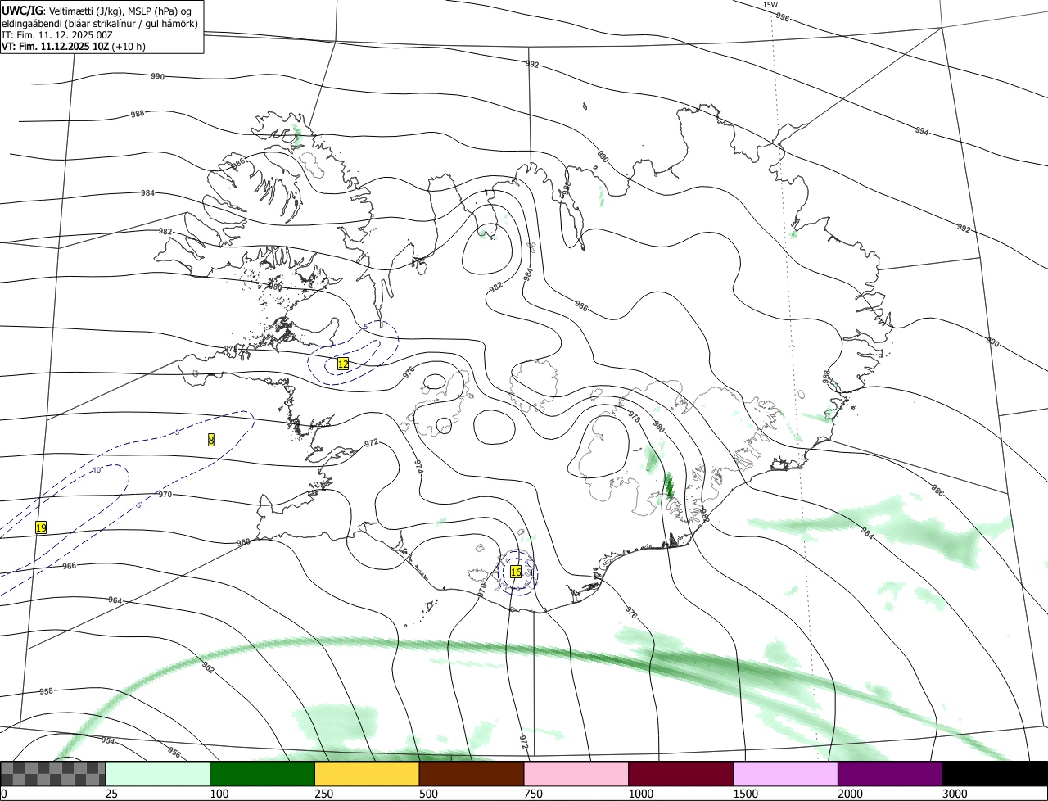
Task: Click the legend tick value 1500
Action: click(x=745, y=794)
